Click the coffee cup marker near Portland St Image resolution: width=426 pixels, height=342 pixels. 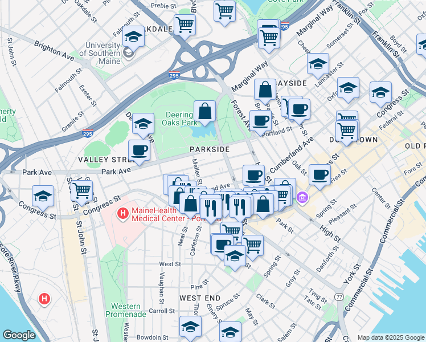(260, 121)
